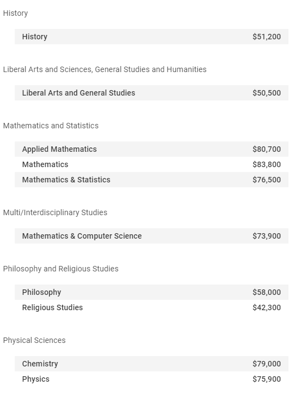Open Mathematics & Statistics row

coord(151,180)
